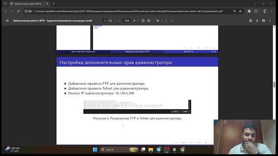This screenshot has height=156, width=278.
Task: Open Task View on the taskbar
Action: (143, 149)
